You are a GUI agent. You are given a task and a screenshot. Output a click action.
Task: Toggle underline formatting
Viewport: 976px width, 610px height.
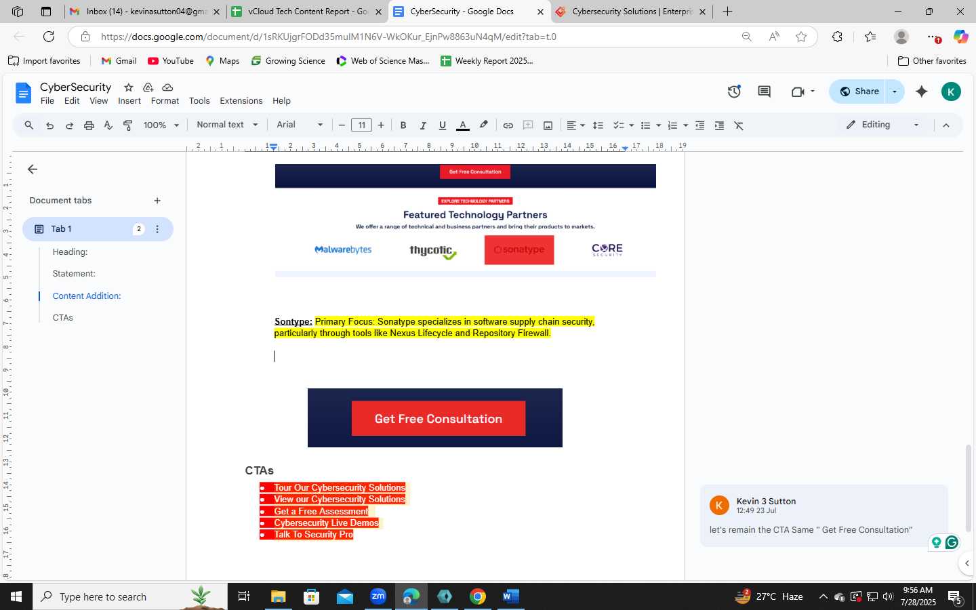[443, 125]
